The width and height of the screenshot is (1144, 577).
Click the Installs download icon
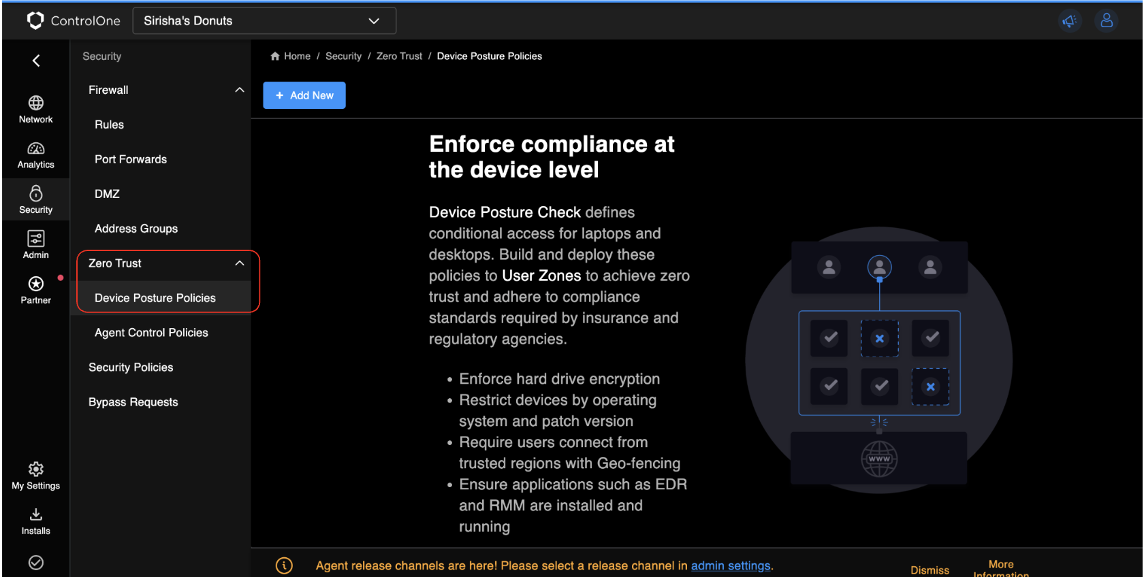(35, 515)
